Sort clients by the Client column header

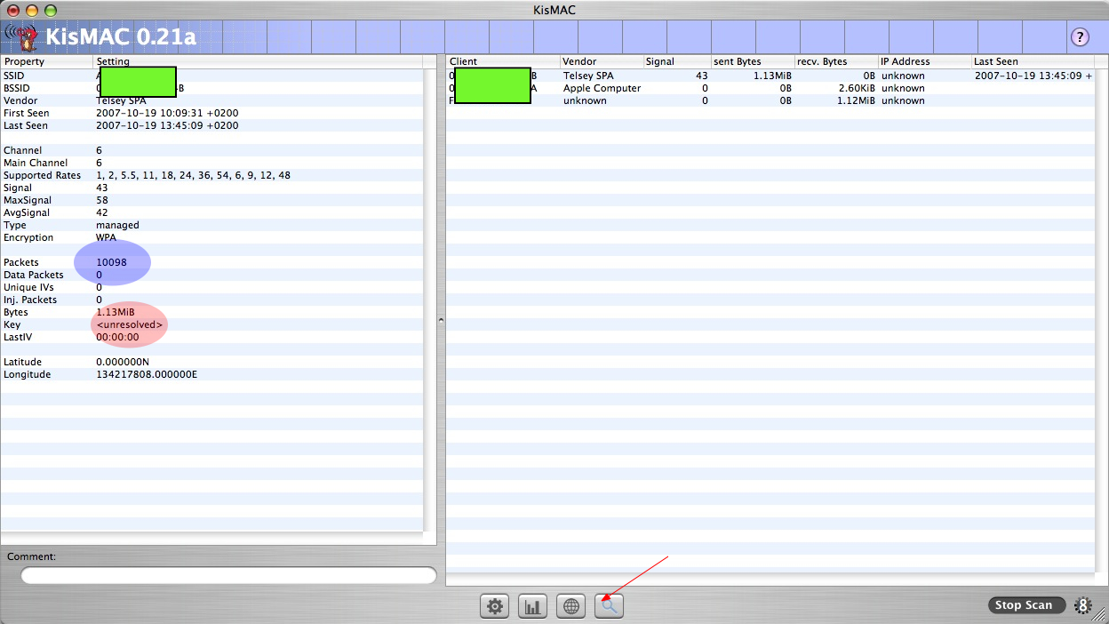pos(503,61)
